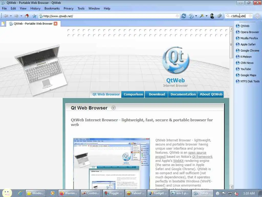This screenshot has width=262, height=197.
Task: Click the QtWeb globe logo image
Action: pos(176,60)
